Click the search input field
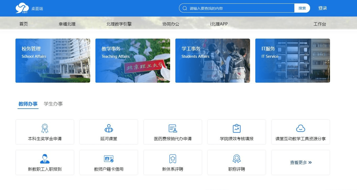The image size is (357, 190). click(x=240, y=8)
